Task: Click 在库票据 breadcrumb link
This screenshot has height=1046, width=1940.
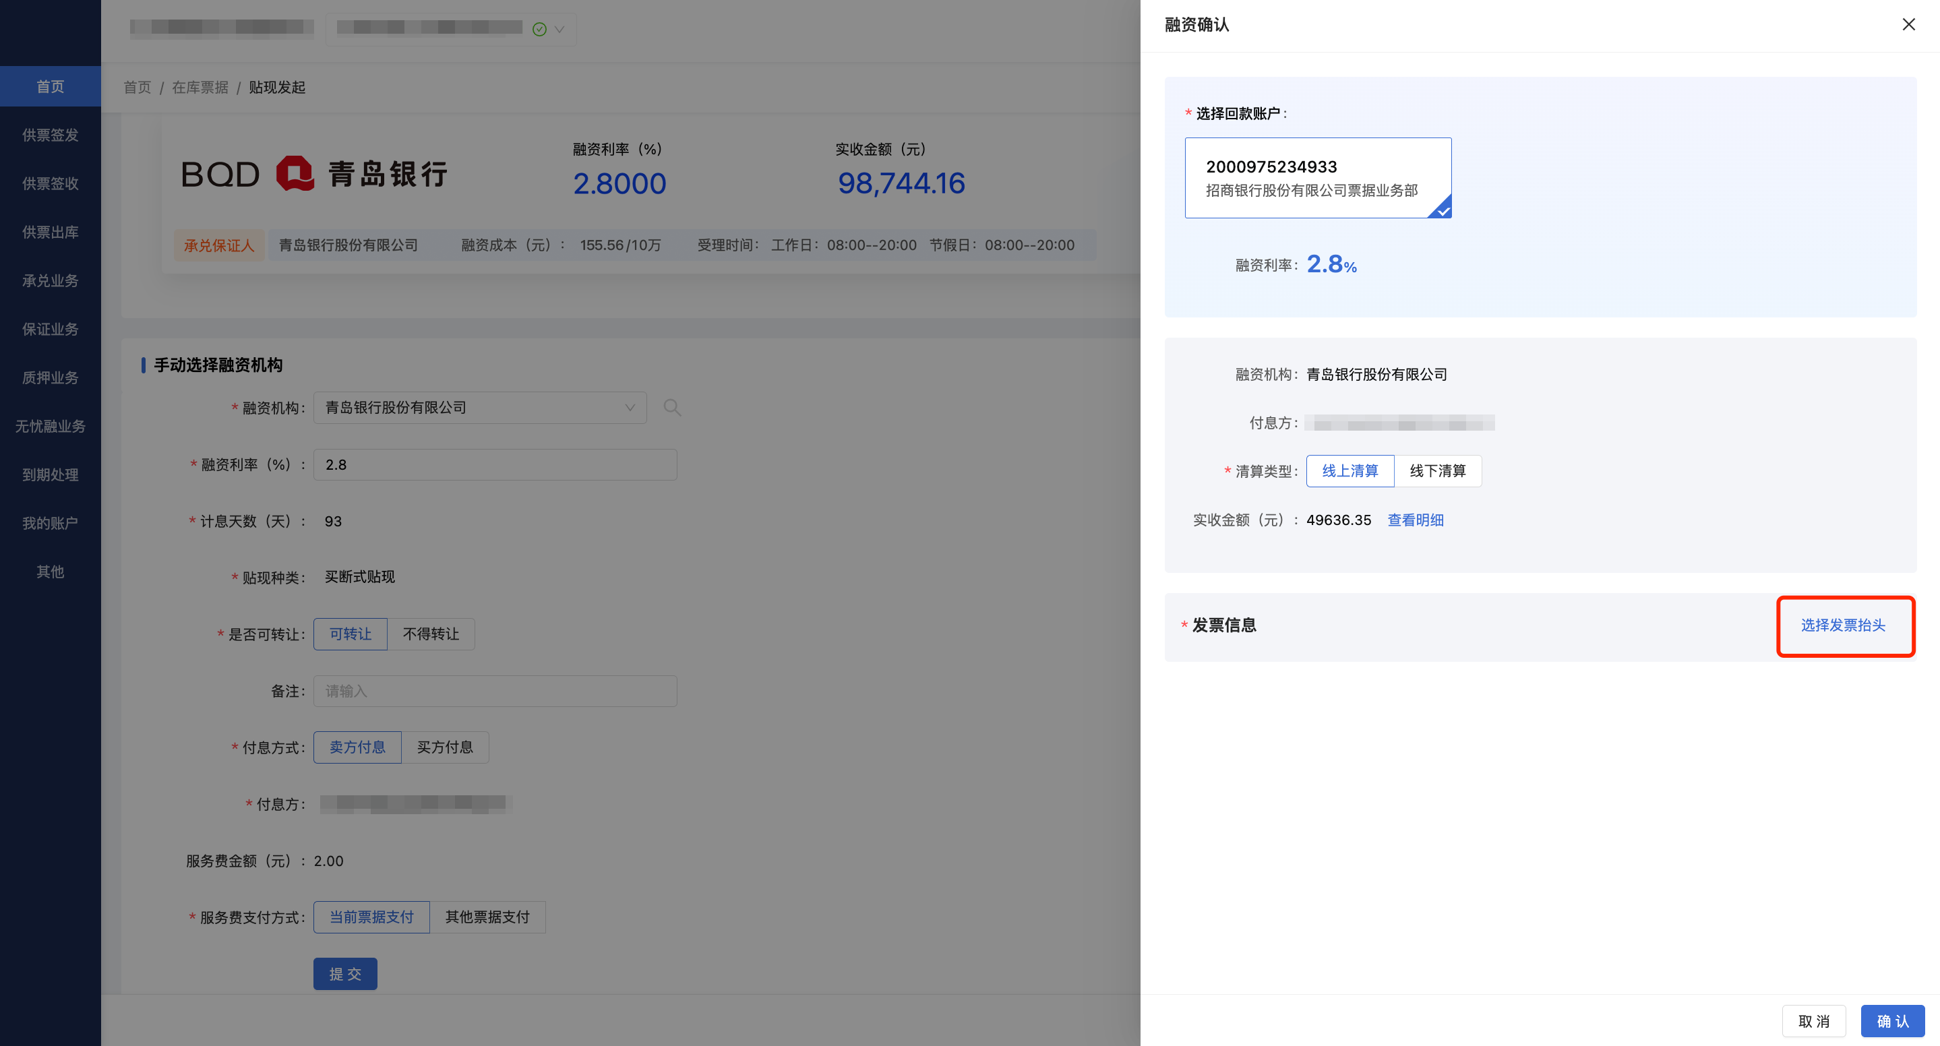Action: pyautogui.click(x=200, y=88)
